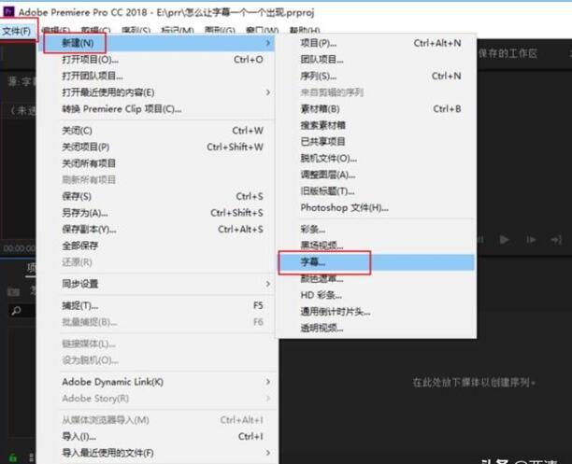Click 通用倒计时片头... entry
This screenshot has height=464, width=572.
tap(377, 312)
